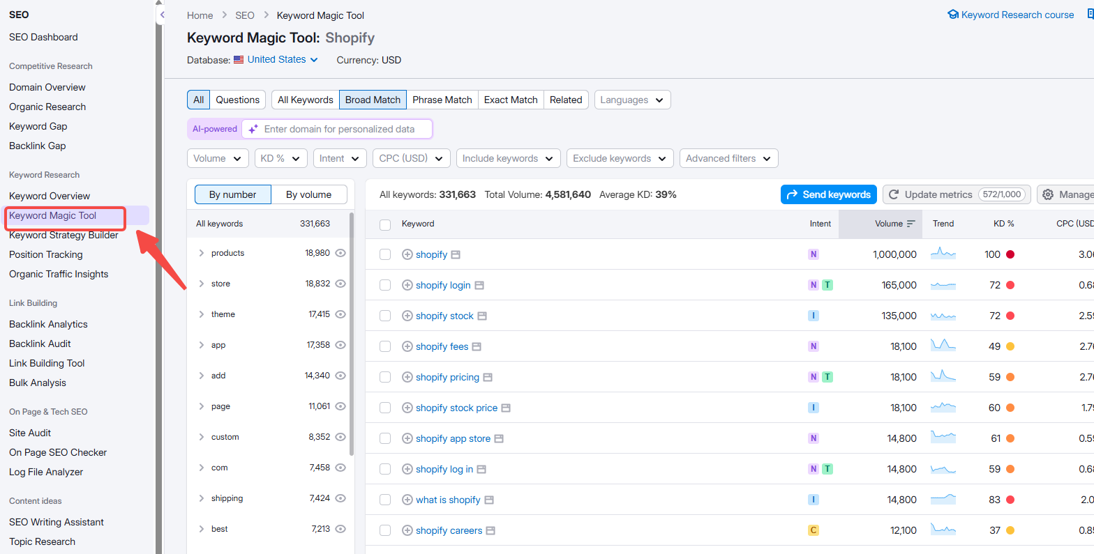Select the Questions tab
Image resolution: width=1094 pixels, height=554 pixels.
[x=238, y=100]
